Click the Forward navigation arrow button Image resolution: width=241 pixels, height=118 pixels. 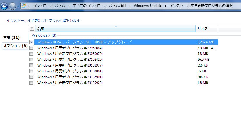[x=12, y=6]
